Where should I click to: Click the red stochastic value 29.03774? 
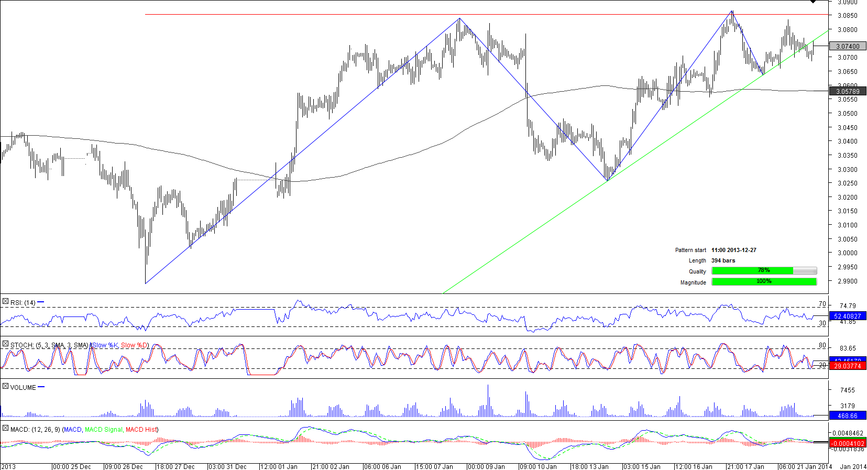tap(848, 366)
